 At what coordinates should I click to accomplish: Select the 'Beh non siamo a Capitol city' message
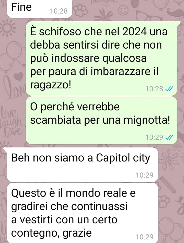[x=83, y=165]
